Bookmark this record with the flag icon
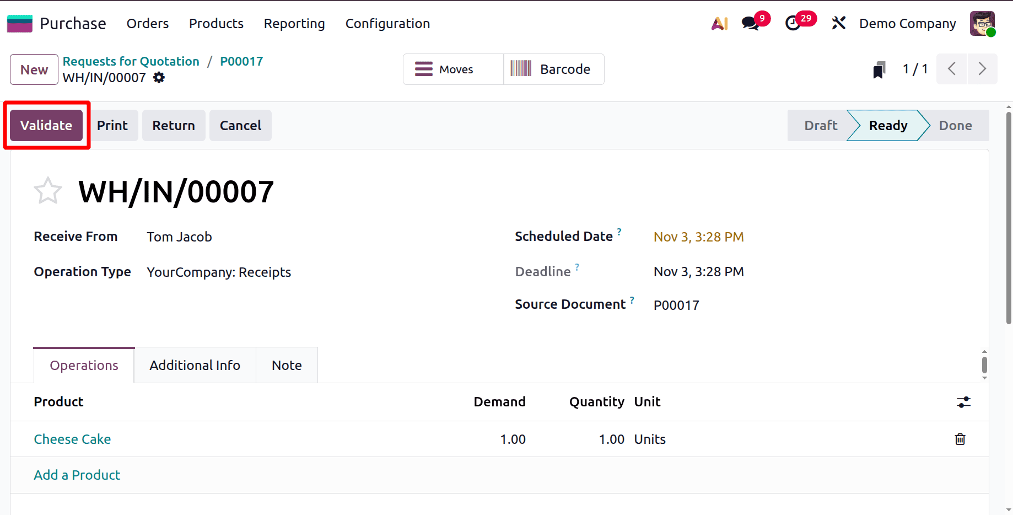 pos(879,69)
